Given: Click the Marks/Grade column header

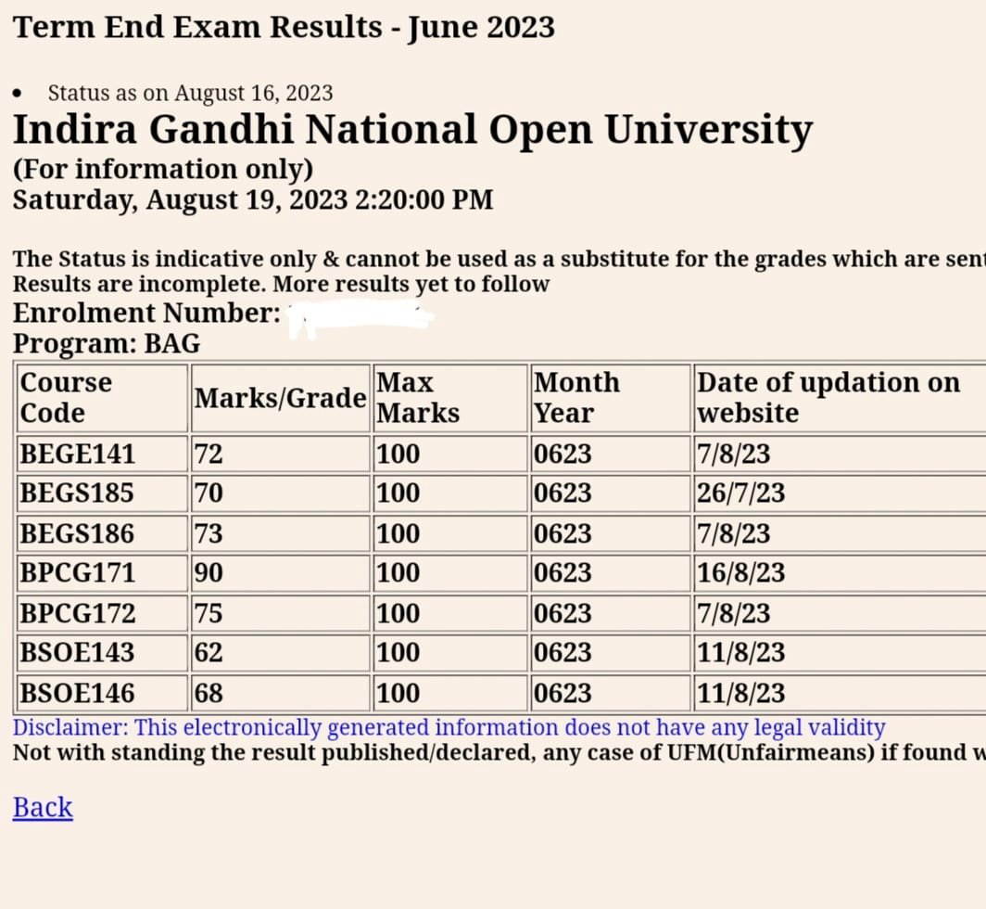Looking at the screenshot, I should coord(281,398).
